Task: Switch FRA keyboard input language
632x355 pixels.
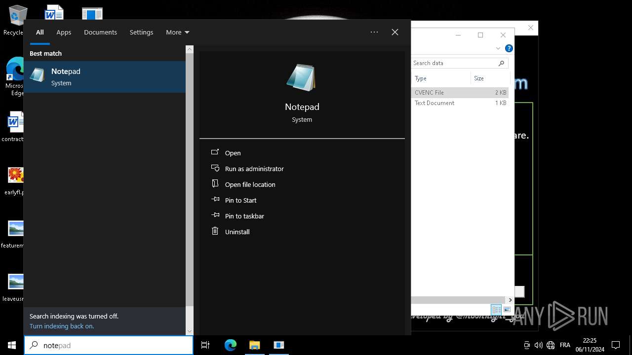Action: click(x=565, y=345)
